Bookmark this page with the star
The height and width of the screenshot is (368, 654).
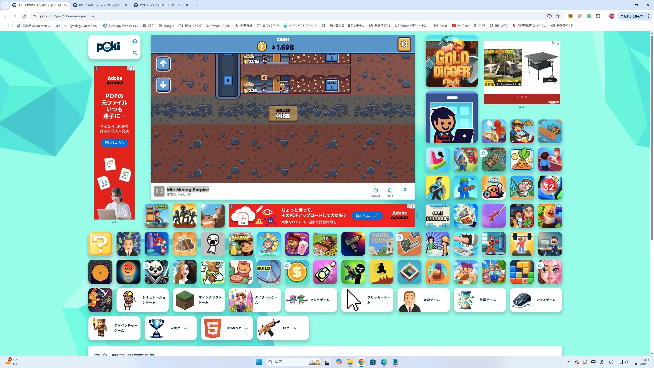558,16
